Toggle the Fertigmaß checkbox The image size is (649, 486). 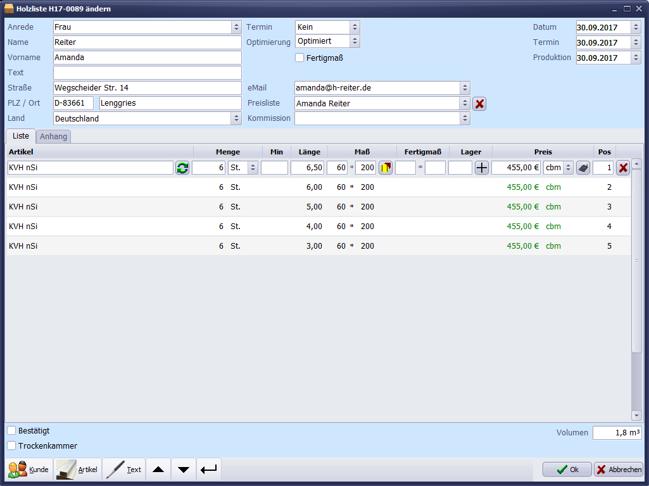(299, 58)
